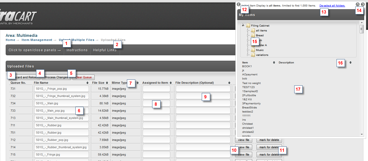The image size is (368, 161).
Task: Collapse the Filing Cabinet tree node
Action: tap(243, 25)
